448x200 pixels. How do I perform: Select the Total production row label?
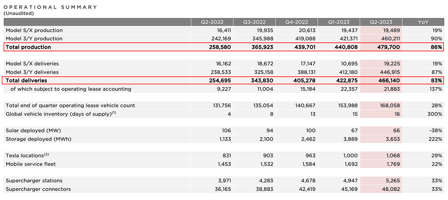28,47
